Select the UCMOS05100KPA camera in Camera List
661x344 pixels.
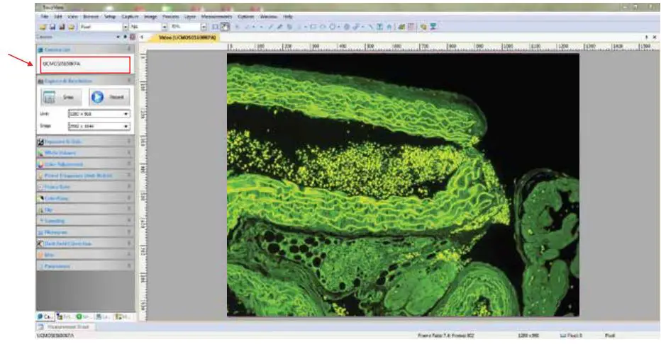(x=85, y=64)
